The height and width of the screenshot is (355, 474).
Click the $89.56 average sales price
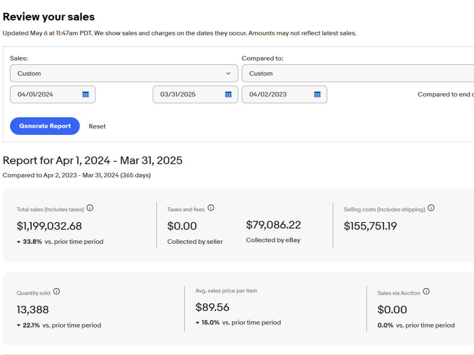(x=212, y=307)
